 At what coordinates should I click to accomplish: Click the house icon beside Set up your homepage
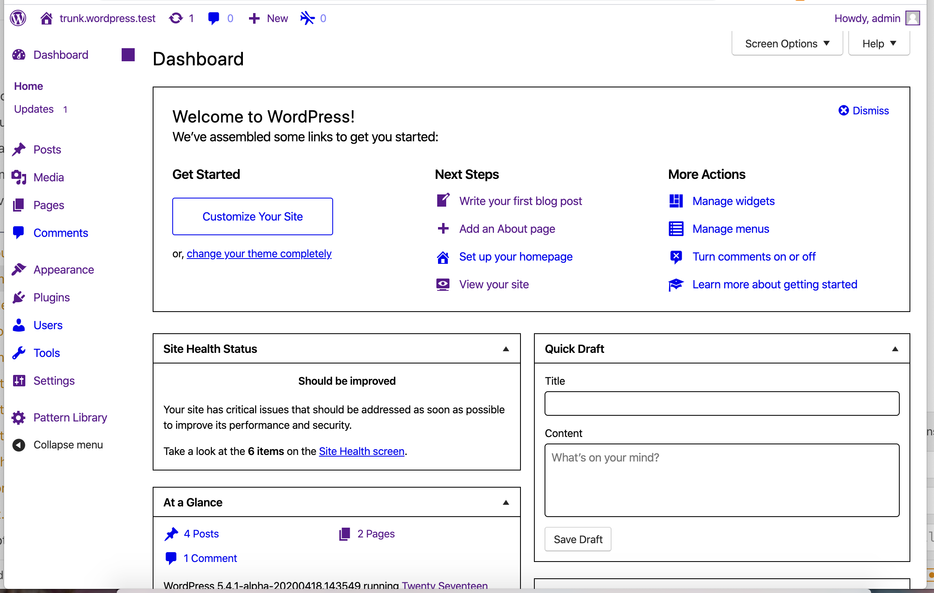click(443, 257)
